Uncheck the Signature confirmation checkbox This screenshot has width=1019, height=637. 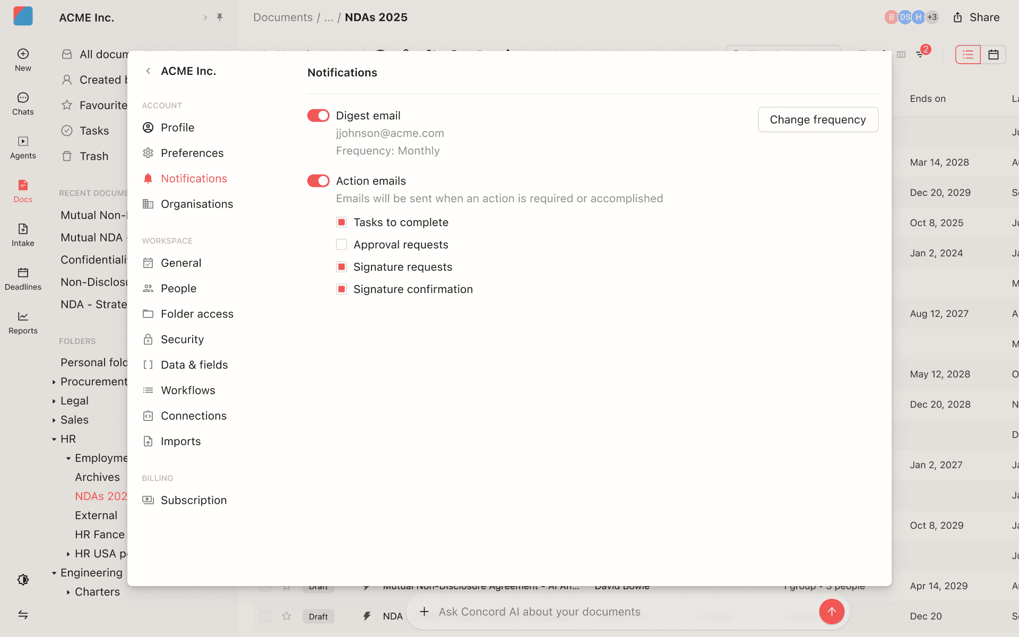click(x=342, y=289)
